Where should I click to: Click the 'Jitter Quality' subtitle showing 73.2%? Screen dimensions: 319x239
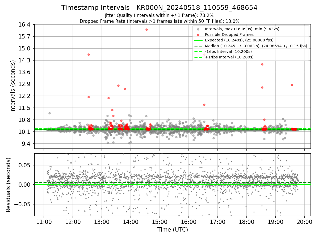(x=159, y=15)
